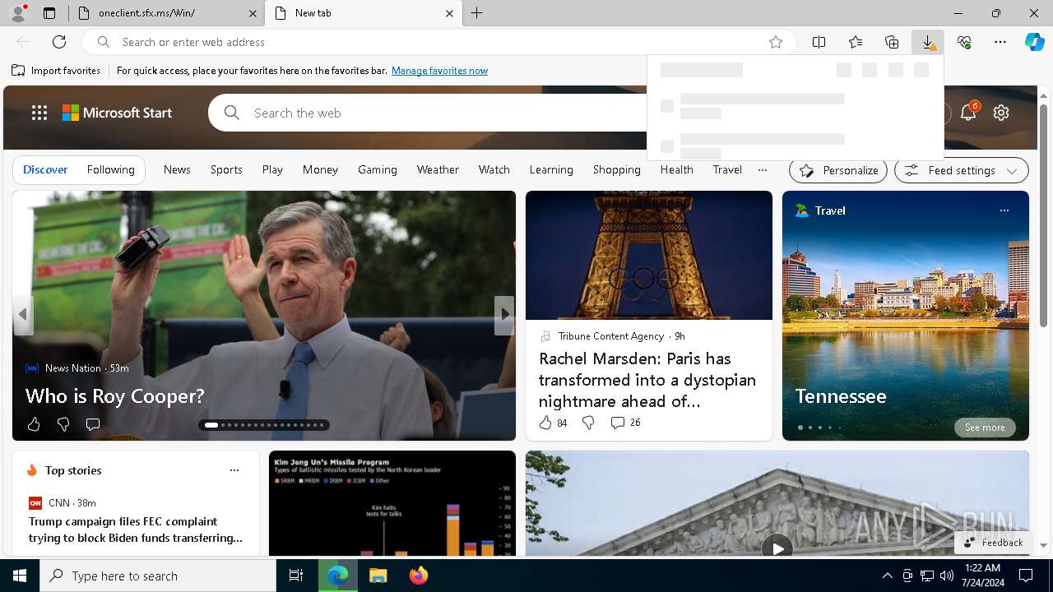Open Task View on taskbar

[296, 576]
